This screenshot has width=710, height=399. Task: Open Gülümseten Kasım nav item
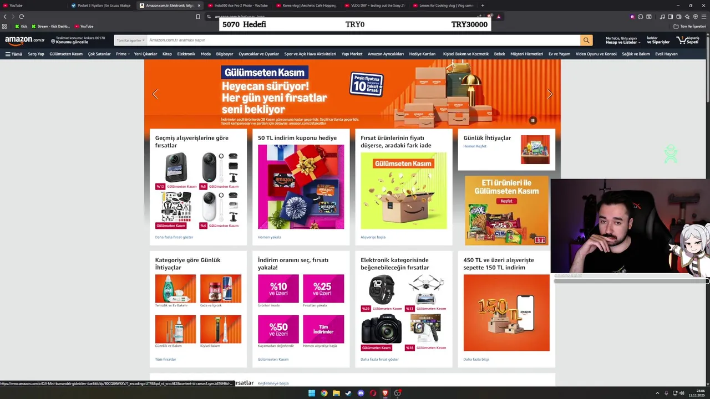click(66, 54)
